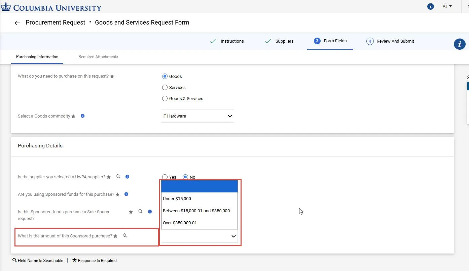Select Under $15,000 option
The height and width of the screenshot is (271, 469).
200,198
